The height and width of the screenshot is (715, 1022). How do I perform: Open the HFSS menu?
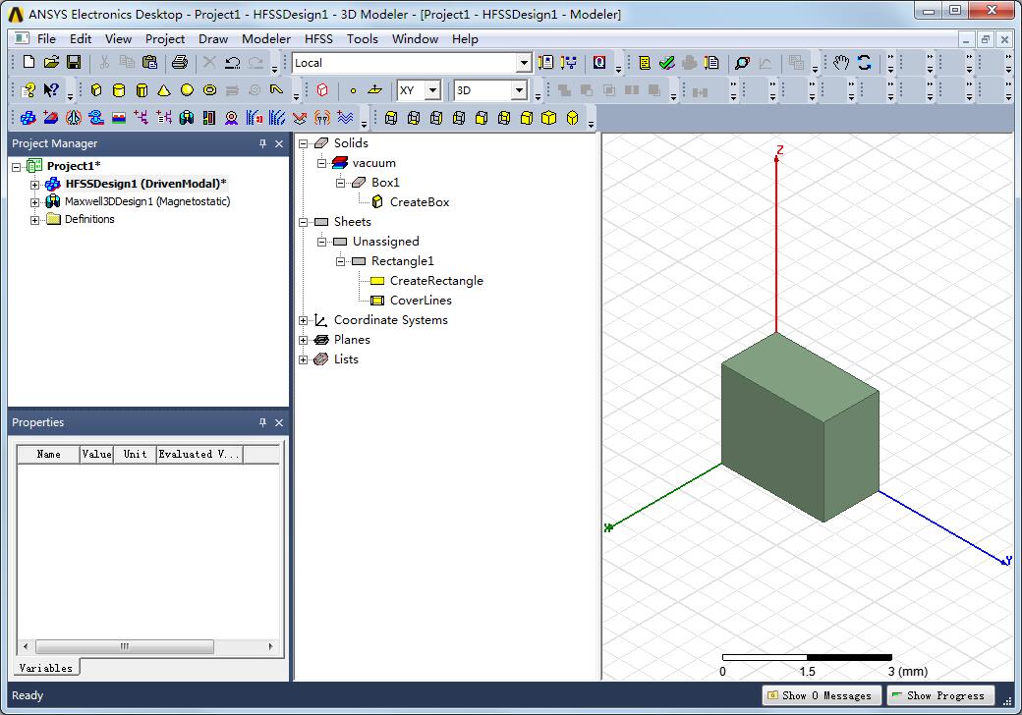click(x=318, y=39)
